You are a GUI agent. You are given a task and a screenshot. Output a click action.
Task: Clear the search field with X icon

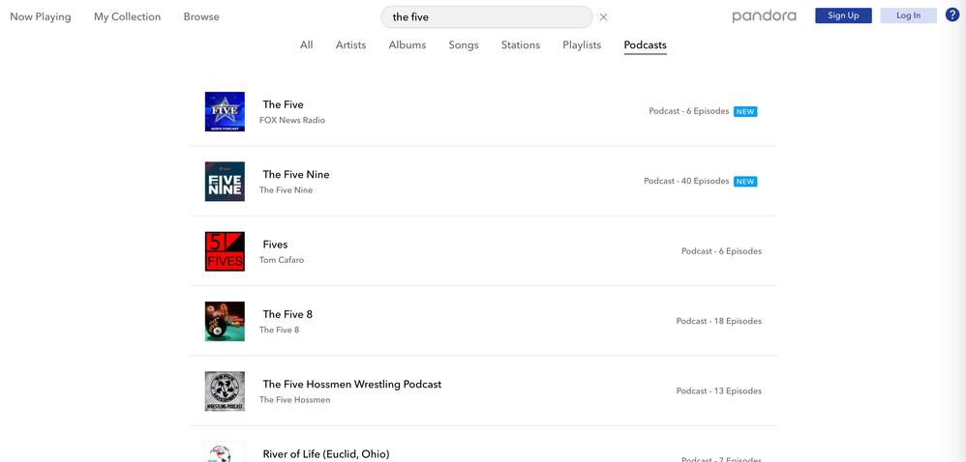[603, 17]
